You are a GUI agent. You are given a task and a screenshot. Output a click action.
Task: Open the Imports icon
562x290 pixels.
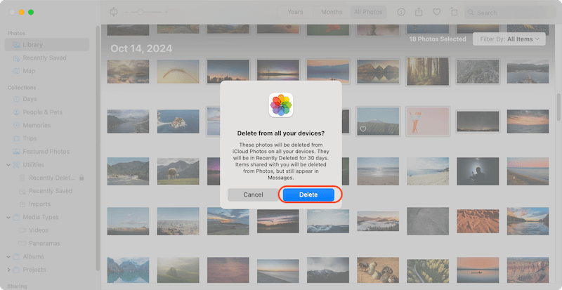[x=22, y=204]
